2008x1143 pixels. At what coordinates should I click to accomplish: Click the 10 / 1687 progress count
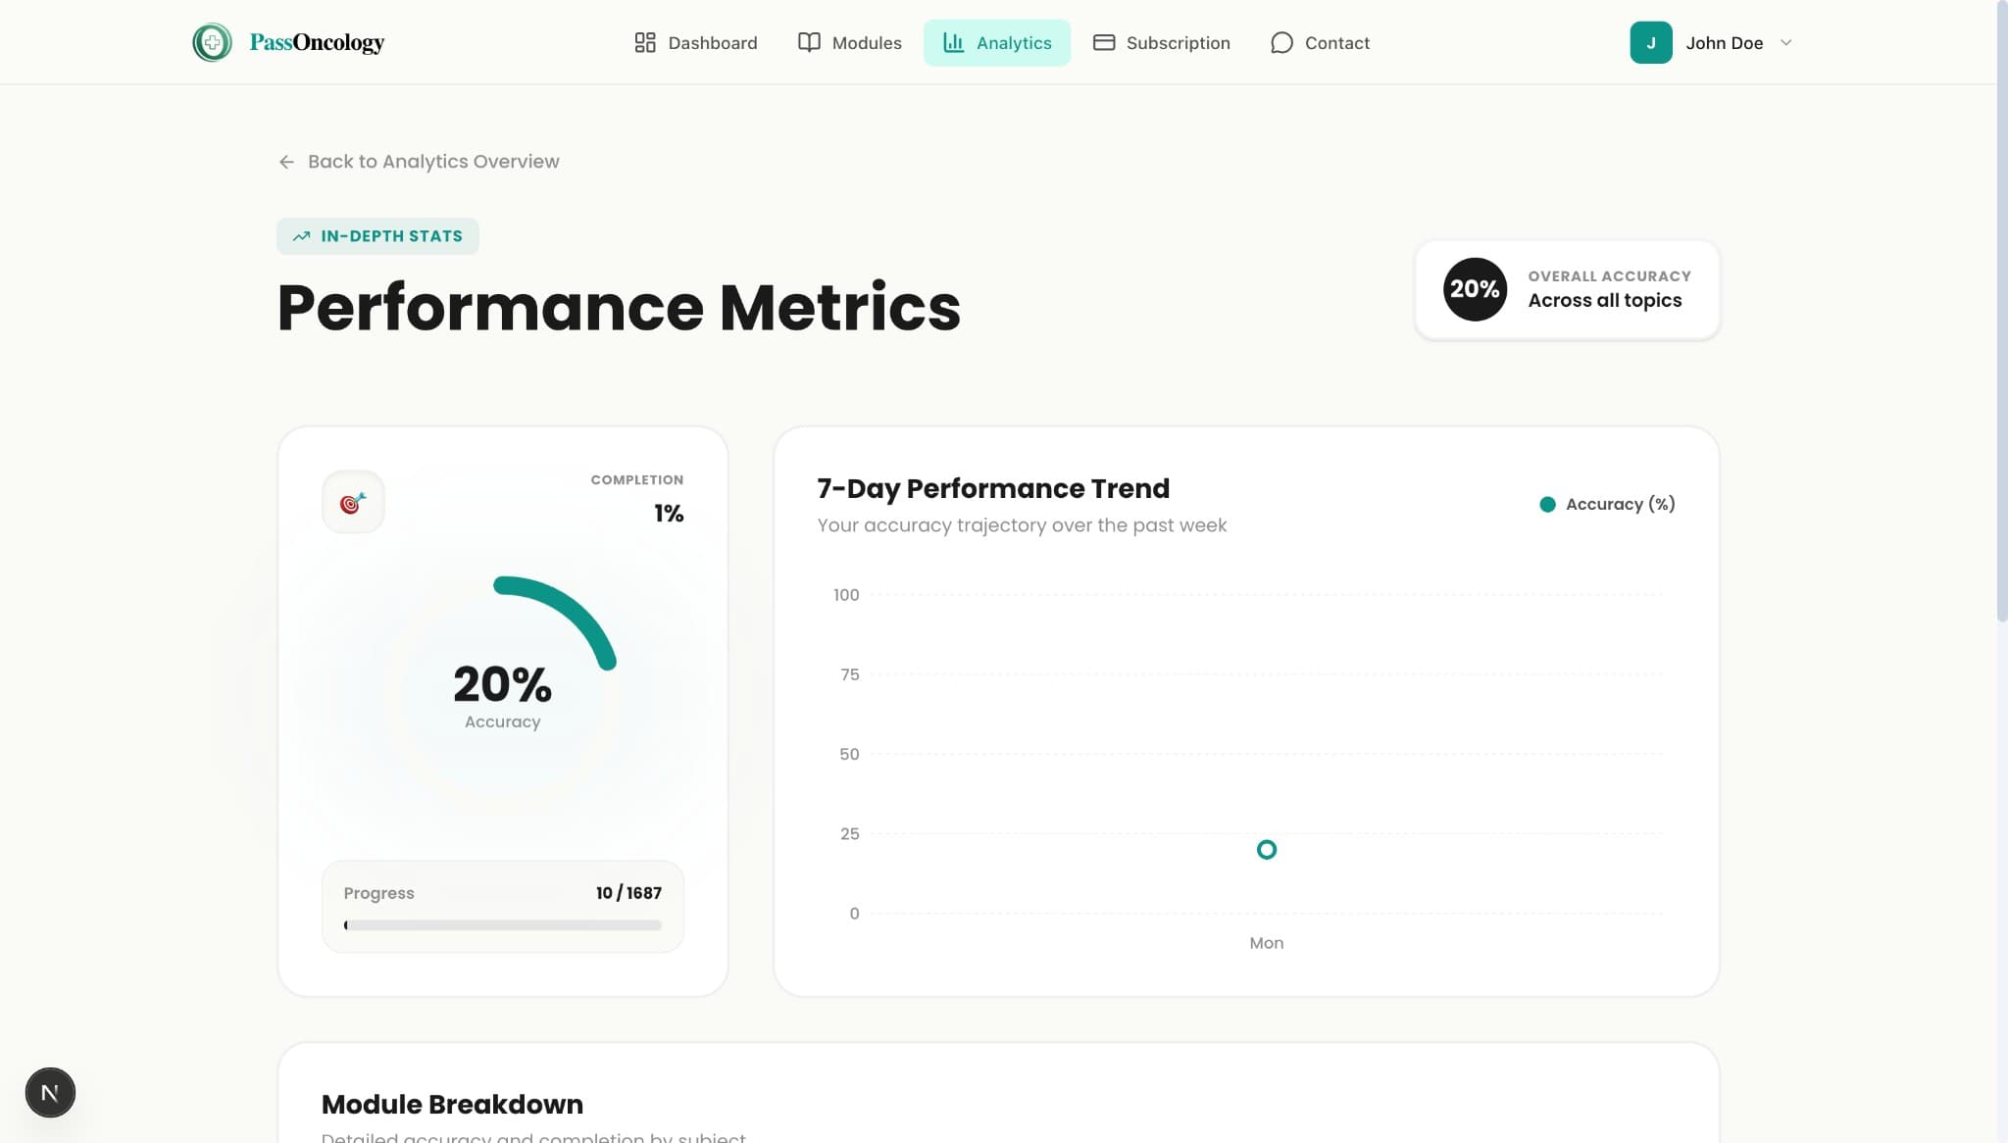628,893
